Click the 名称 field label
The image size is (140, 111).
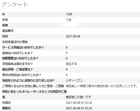pyautogui.click(x=5, y=25)
